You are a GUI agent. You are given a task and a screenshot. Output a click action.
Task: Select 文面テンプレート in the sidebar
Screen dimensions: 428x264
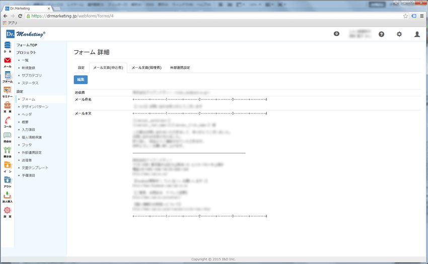(35, 168)
